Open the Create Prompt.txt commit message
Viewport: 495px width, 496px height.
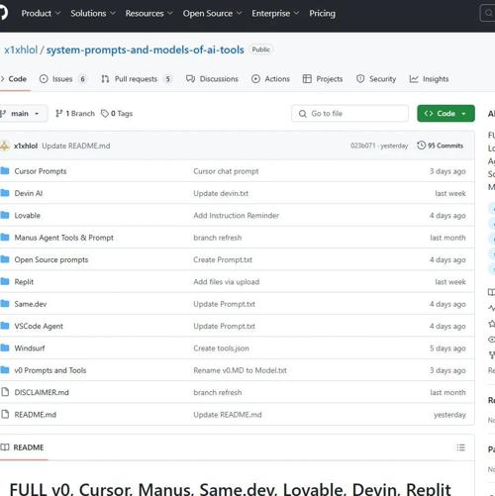coord(223,259)
